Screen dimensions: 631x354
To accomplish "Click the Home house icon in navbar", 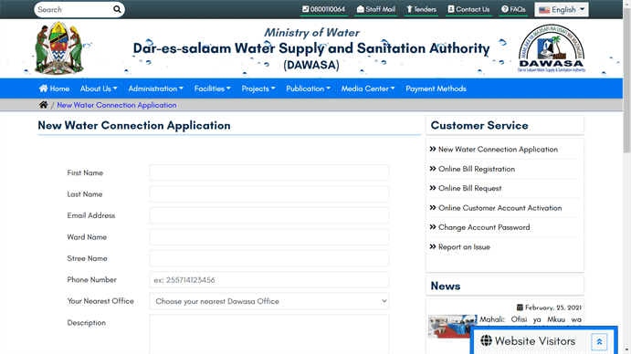I will [43, 88].
